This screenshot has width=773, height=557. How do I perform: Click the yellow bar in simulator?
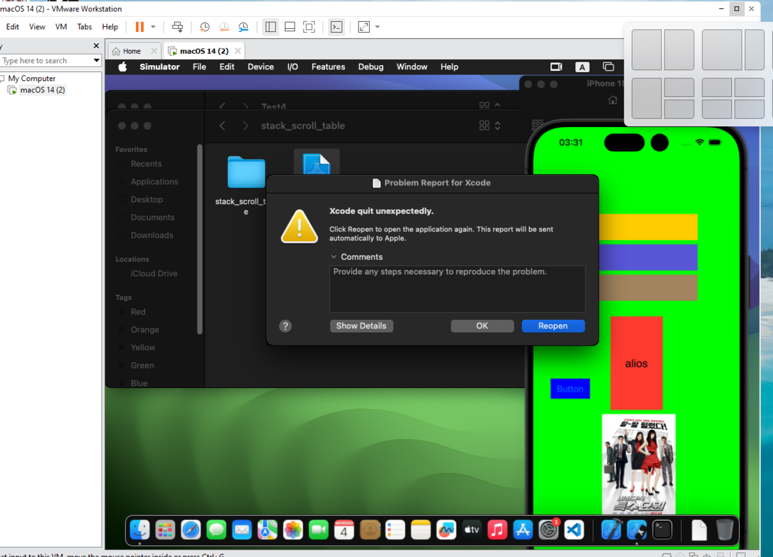[x=648, y=227]
